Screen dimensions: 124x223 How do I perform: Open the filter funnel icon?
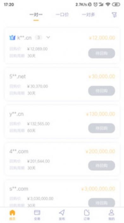click(x=114, y=15)
